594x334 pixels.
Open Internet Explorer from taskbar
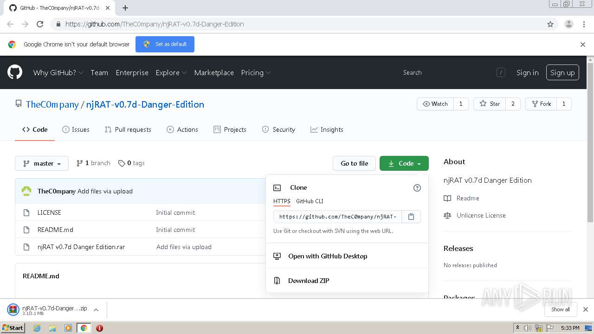click(x=37, y=328)
